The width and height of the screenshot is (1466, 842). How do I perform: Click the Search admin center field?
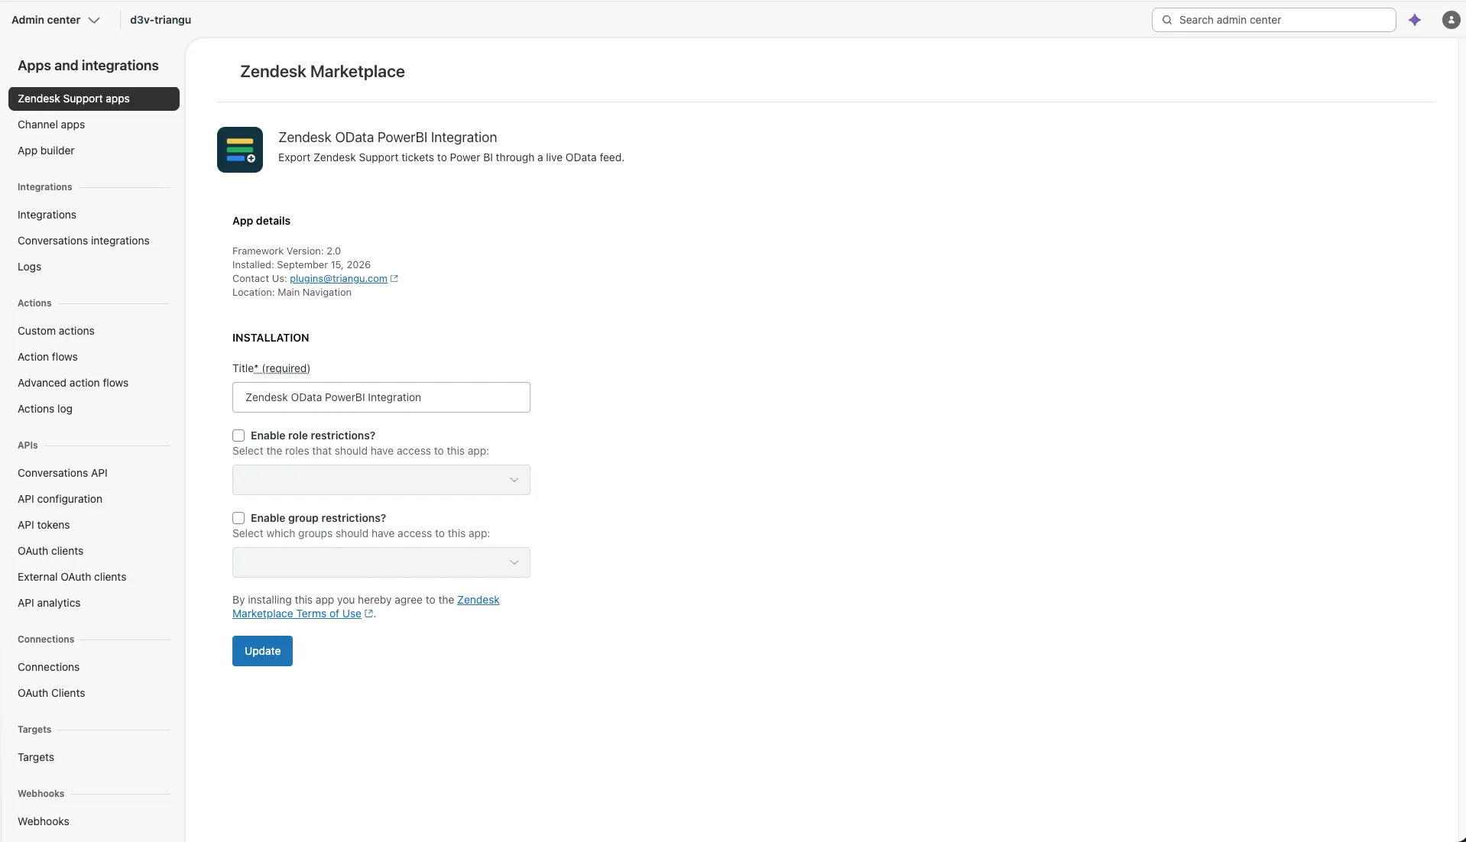[x=1274, y=20]
